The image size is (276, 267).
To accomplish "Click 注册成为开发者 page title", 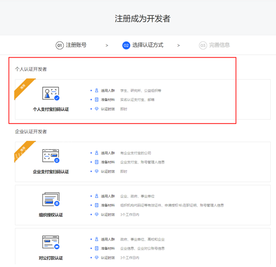I will 142,19.
